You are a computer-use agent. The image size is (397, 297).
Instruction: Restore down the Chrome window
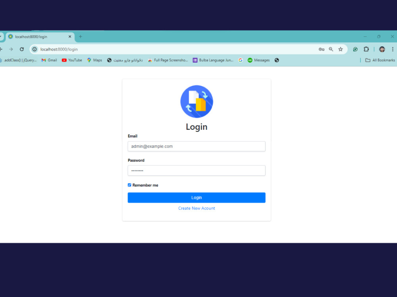379,36
